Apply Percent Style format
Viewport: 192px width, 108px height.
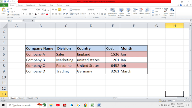[x=94, y=14]
